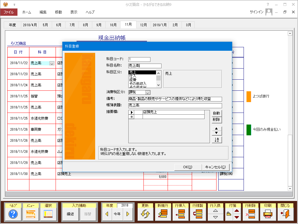The height and width of the screenshot is (224, 298).
Task: Switch to the 12月 tab
Action: coord(143,25)
